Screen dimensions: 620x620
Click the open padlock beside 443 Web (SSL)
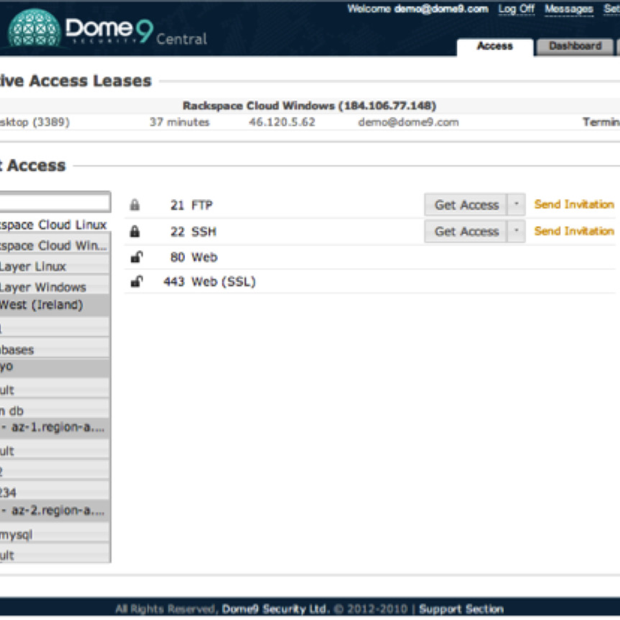point(136,282)
